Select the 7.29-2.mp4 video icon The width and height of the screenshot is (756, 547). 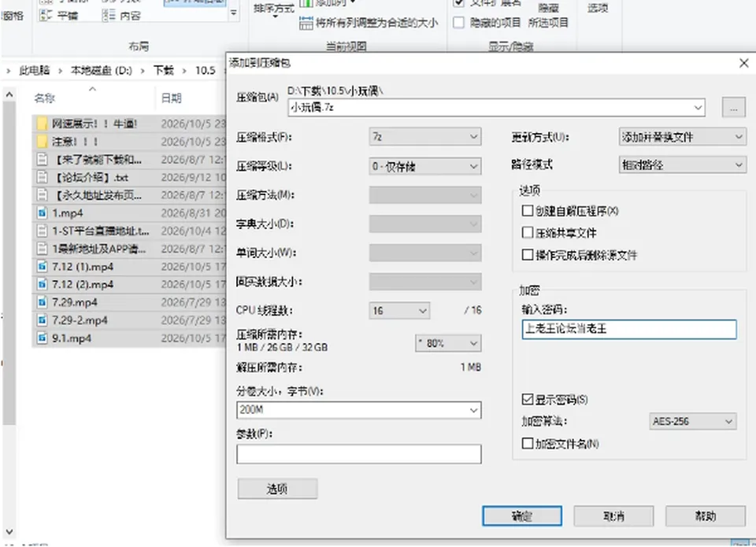click(42, 320)
